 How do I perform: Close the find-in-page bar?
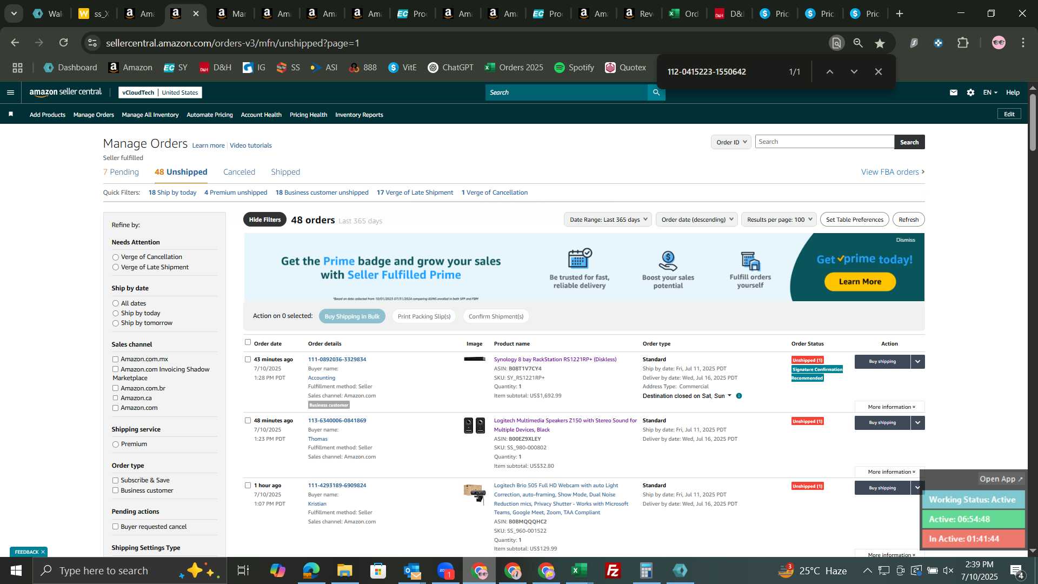coord(879,71)
